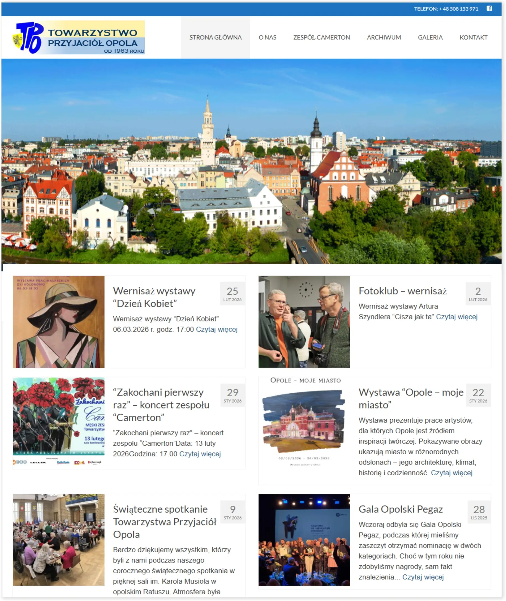506x601 pixels.
Task: Go to Strona Główna menu item
Action: point(216,37)
